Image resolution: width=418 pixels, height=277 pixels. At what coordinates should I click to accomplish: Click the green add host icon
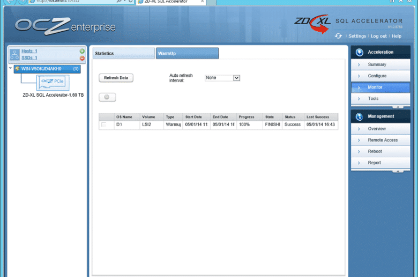click(x=82, y=51)
